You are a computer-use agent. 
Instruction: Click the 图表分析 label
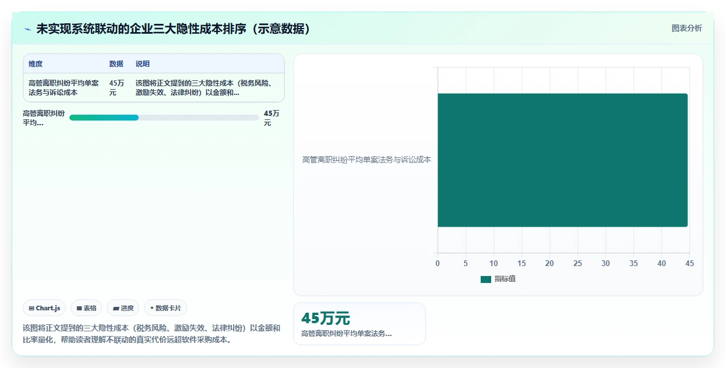click(686, 28)
